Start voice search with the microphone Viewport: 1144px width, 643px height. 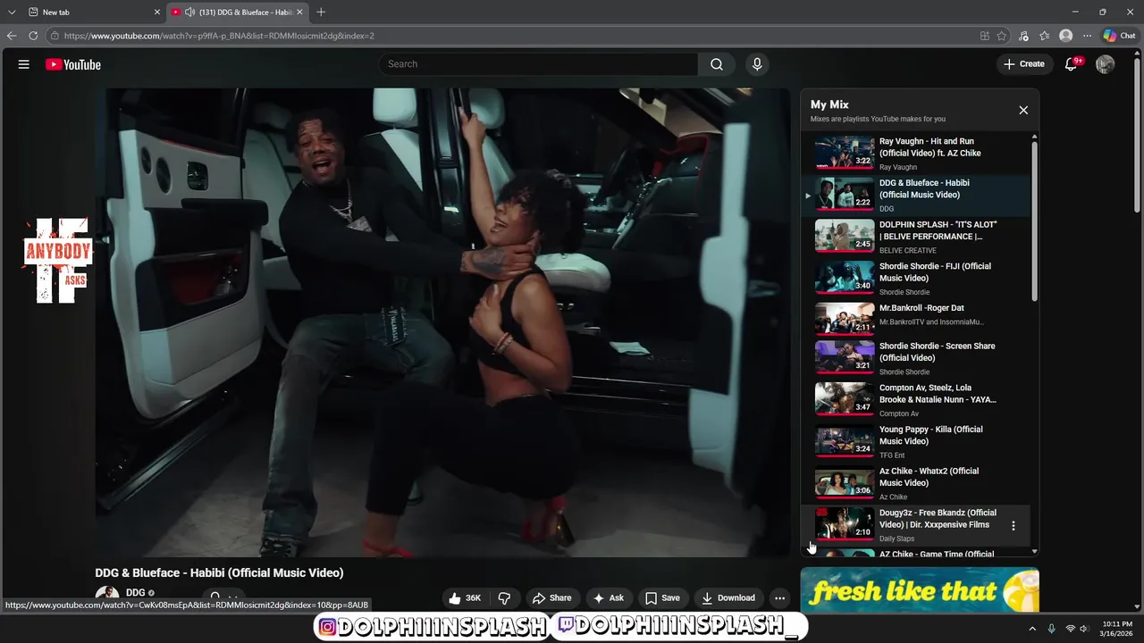click(x=757, y=64)
